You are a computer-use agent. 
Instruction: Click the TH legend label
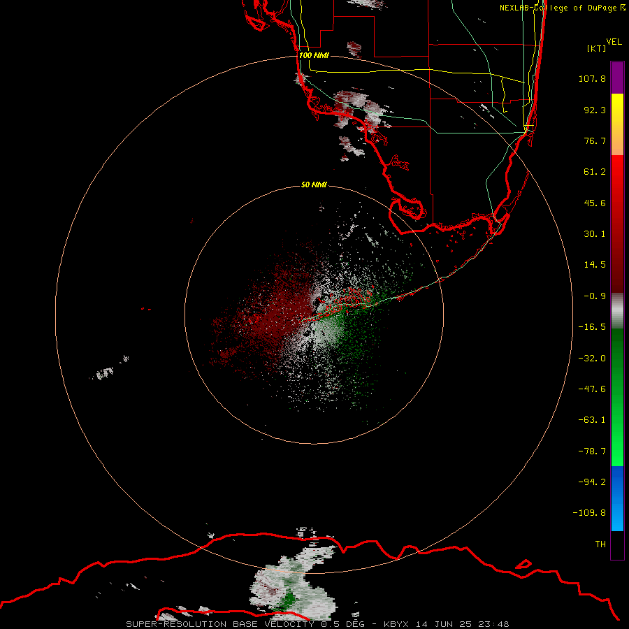click(600, 544)
